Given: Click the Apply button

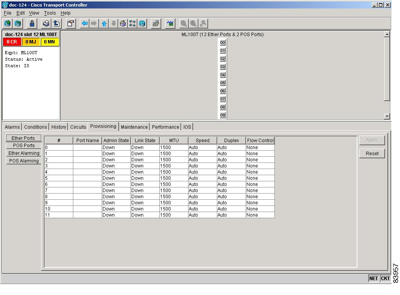Looking at the screenshot, I should (372, 140).
